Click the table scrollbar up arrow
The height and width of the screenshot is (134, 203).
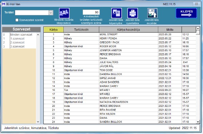coord(198,28)
